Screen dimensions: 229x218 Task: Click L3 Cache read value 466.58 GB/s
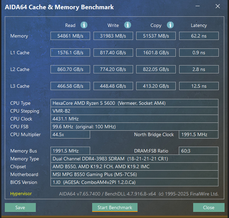70,86
